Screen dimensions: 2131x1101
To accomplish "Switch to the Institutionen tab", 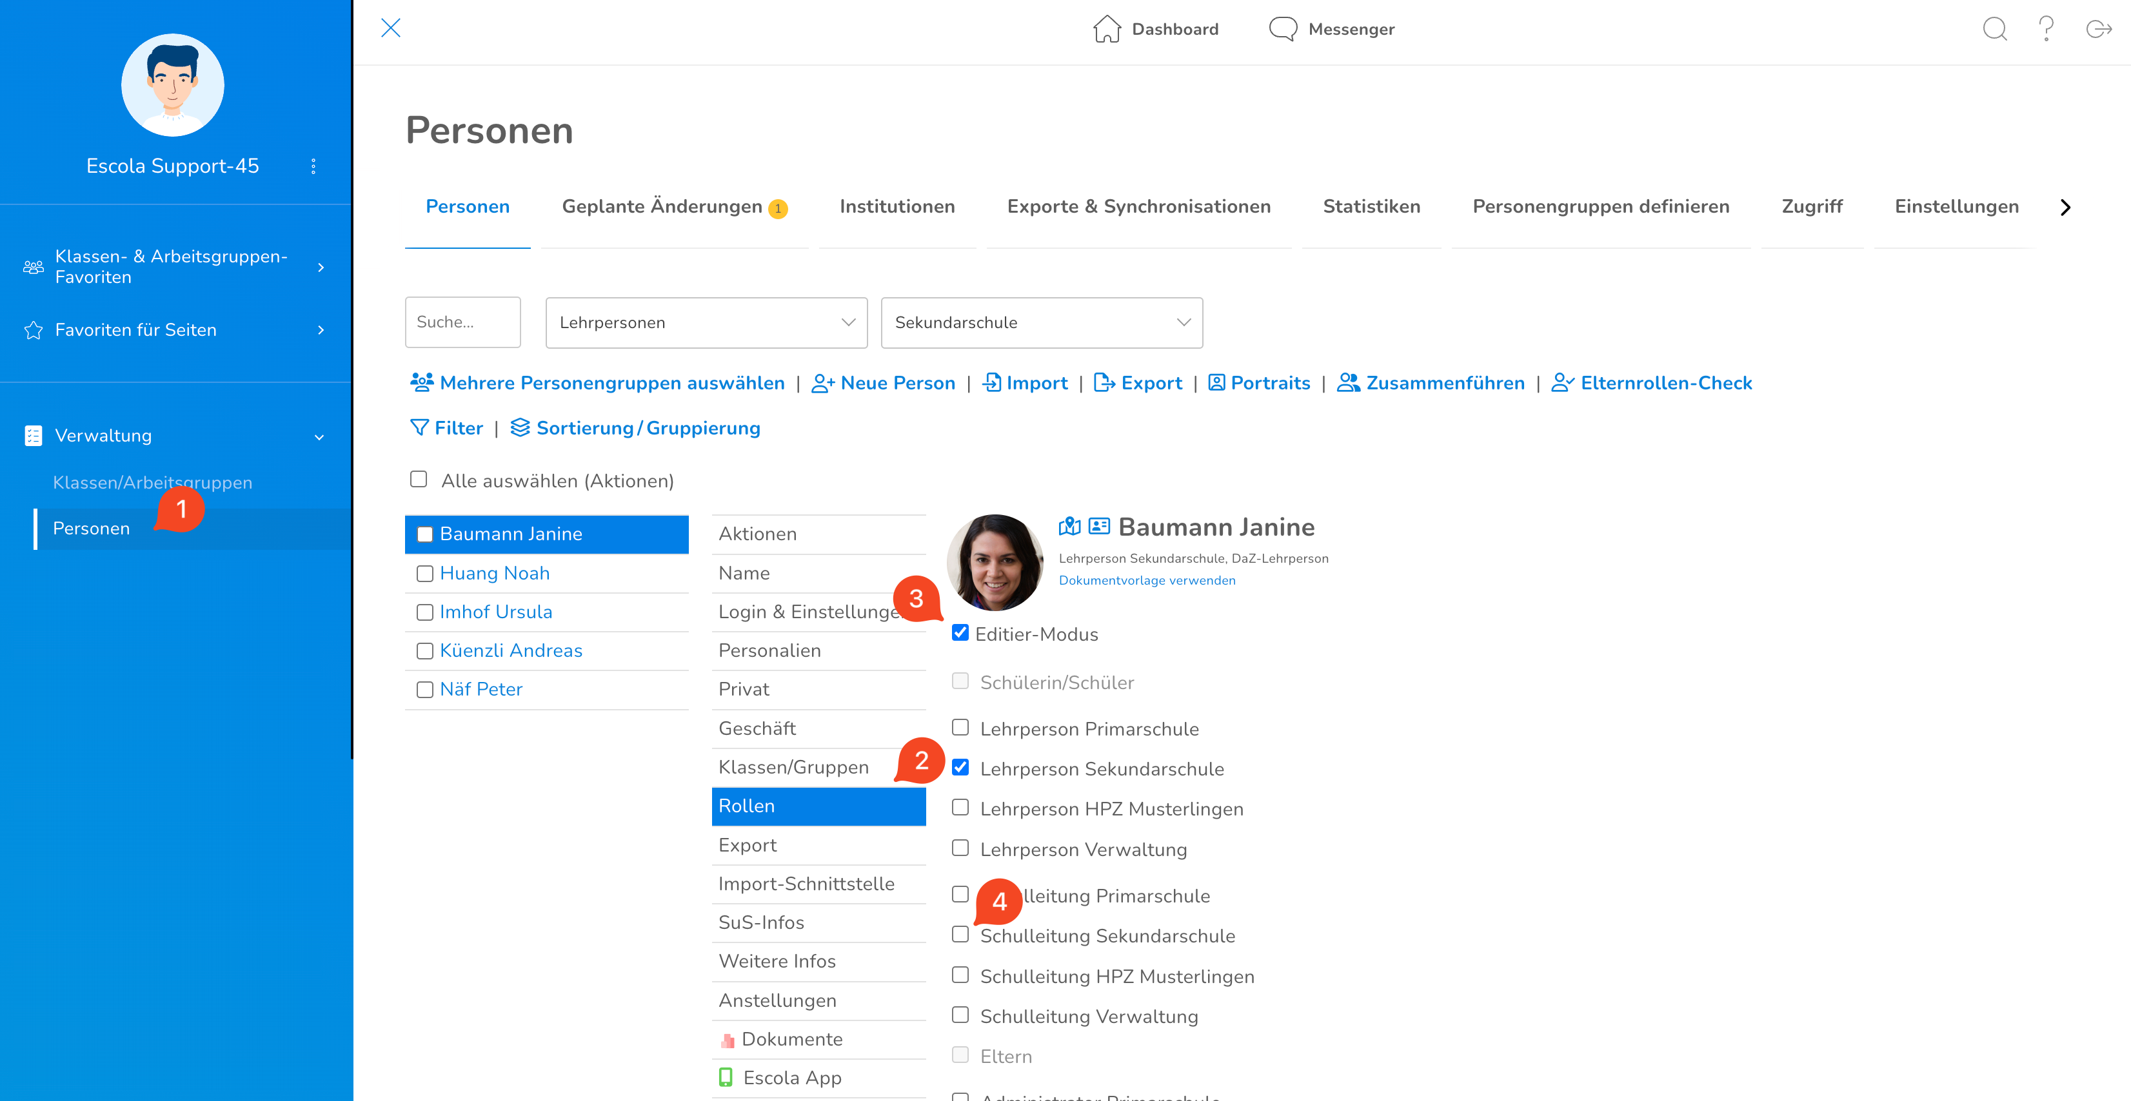I will [x=897, y=207].
